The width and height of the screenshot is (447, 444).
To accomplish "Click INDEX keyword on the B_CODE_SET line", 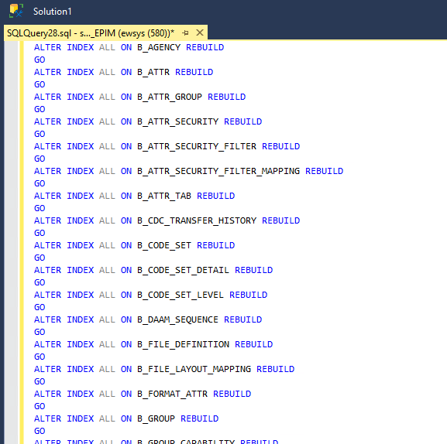I will coord(81,245).
